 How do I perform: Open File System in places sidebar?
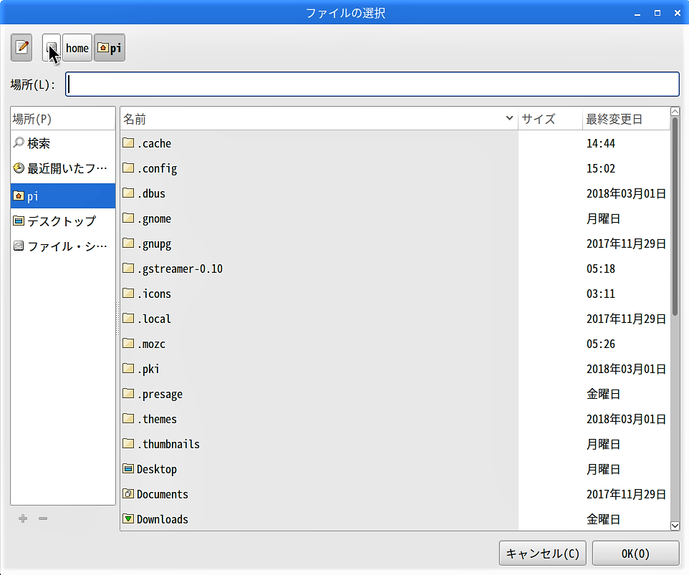[63, 246]
